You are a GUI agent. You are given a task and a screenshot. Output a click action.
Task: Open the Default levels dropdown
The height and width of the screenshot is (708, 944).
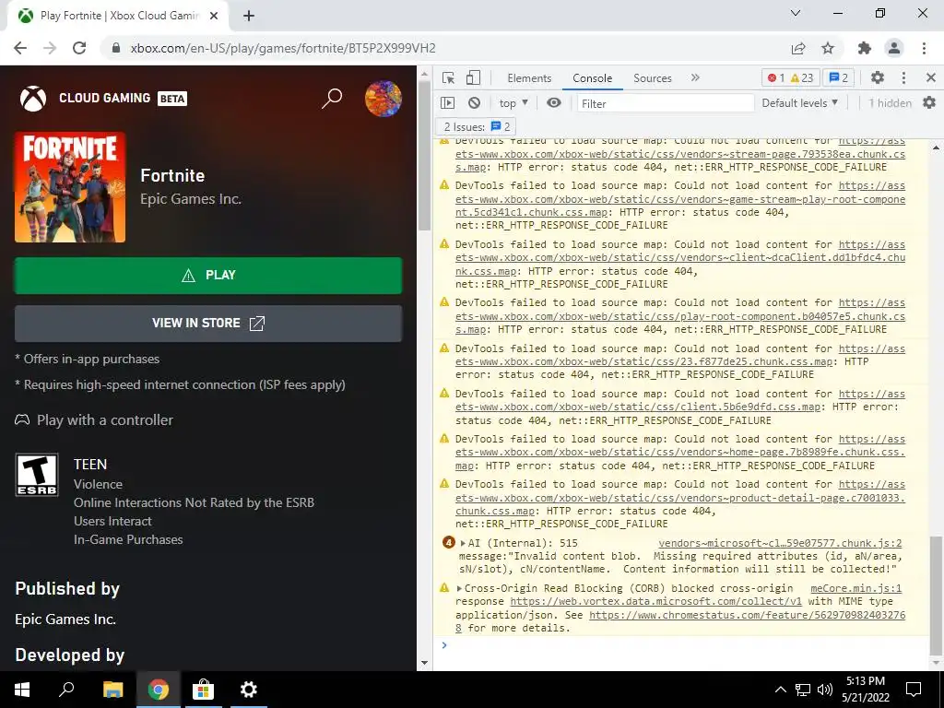799,103
